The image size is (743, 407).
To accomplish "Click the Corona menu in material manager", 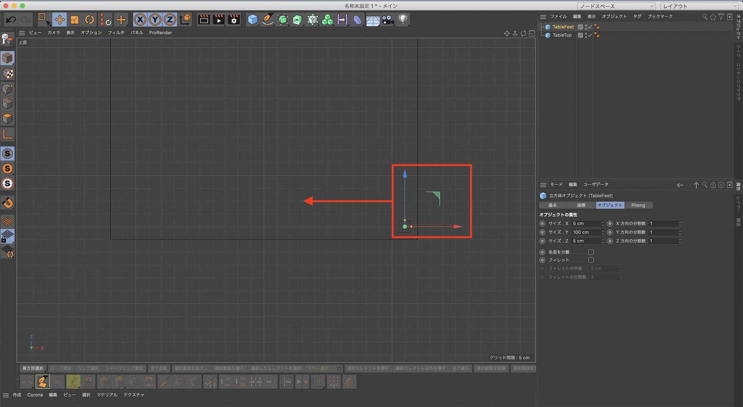I will pos(35,395).
